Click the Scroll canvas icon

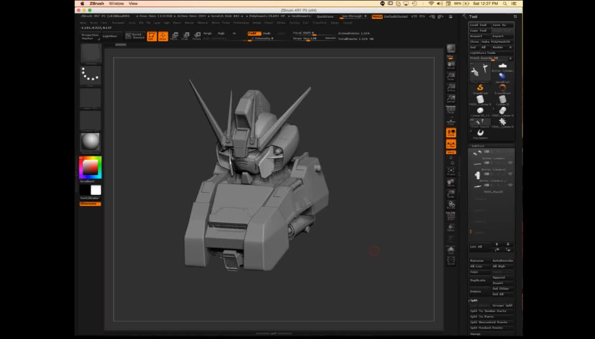[451, 65]
